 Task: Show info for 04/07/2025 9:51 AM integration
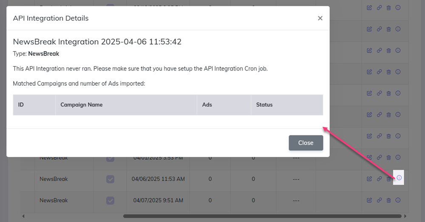tap(398, 200)
